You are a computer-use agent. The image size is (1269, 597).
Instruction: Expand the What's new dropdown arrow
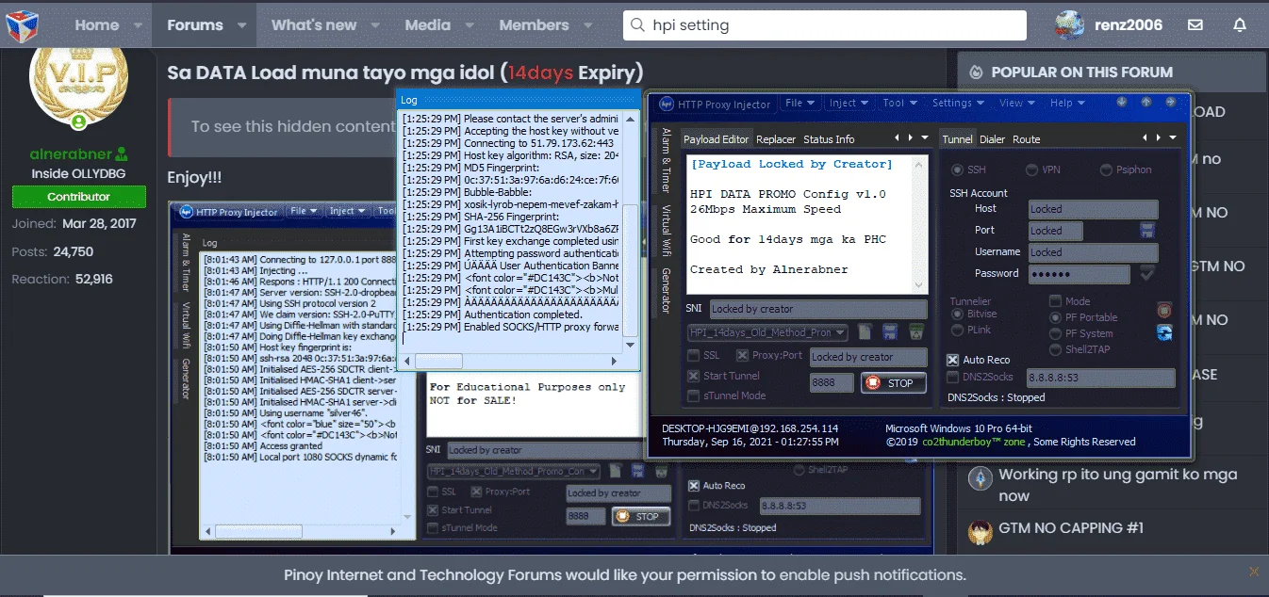click(374, 25)
